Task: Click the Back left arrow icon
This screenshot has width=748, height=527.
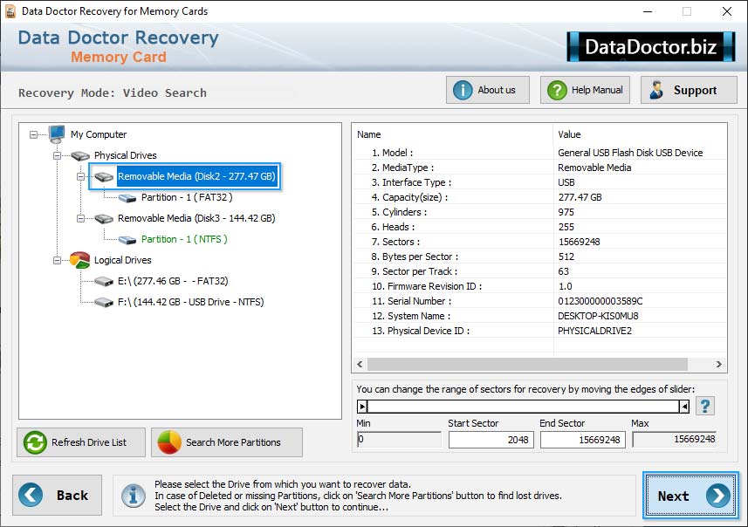Action: [31, 495]
